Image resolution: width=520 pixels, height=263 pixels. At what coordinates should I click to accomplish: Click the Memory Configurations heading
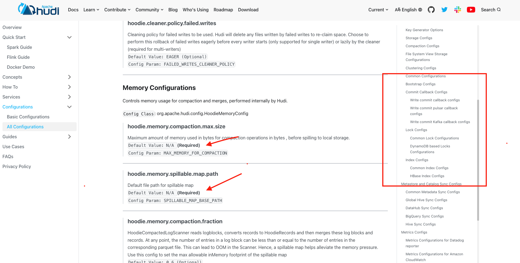click(x=159, y=88)
